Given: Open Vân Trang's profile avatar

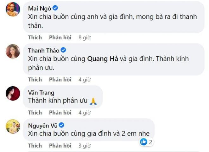Looking at the screenshot, I should point(13,93).
